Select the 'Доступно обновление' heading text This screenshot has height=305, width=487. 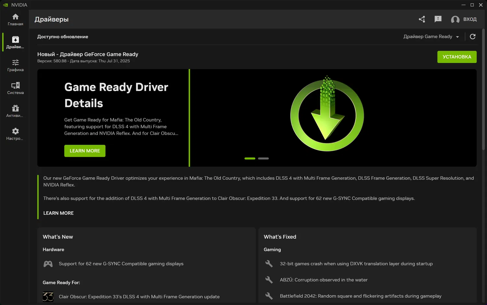[x=63, y=37]
